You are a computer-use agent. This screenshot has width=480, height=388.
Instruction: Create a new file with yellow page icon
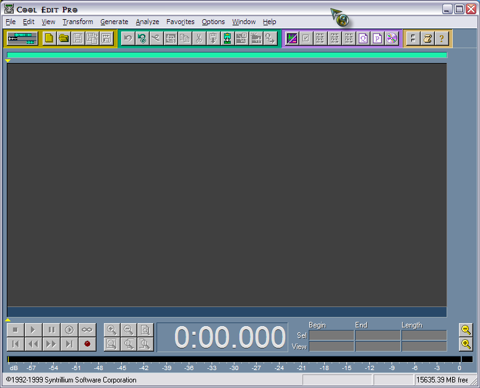click(x=49, y=38)
